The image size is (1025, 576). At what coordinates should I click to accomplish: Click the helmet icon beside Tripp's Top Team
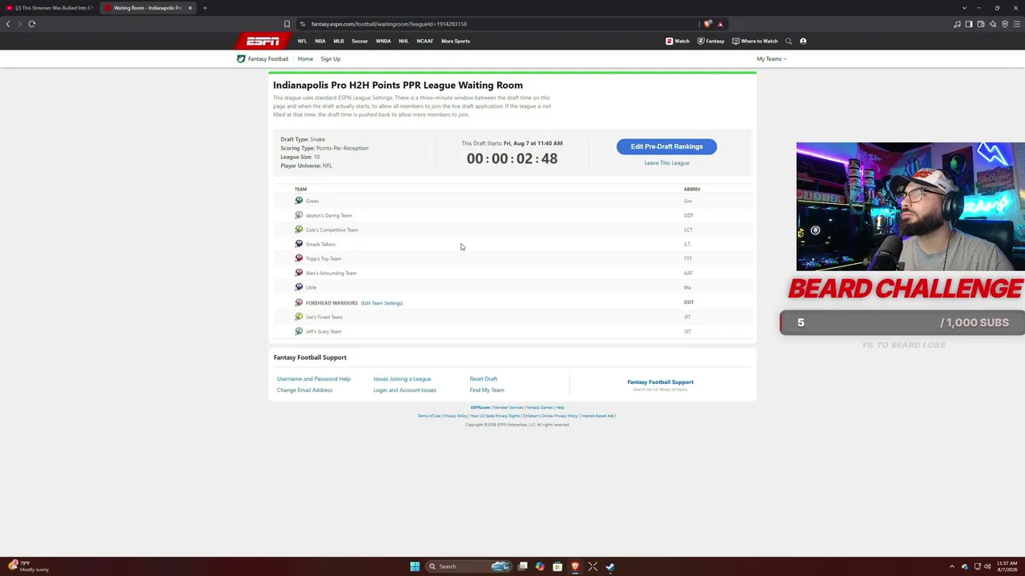299,258
